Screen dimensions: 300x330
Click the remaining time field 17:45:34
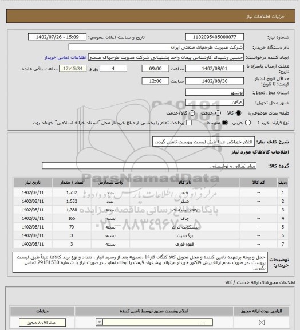[x=73, y=69]
